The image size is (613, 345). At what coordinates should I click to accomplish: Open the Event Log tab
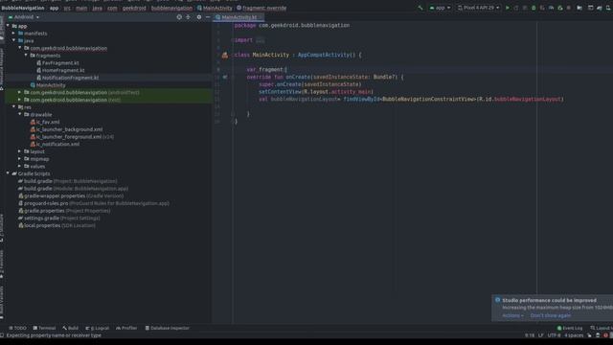tap(570, 328)
